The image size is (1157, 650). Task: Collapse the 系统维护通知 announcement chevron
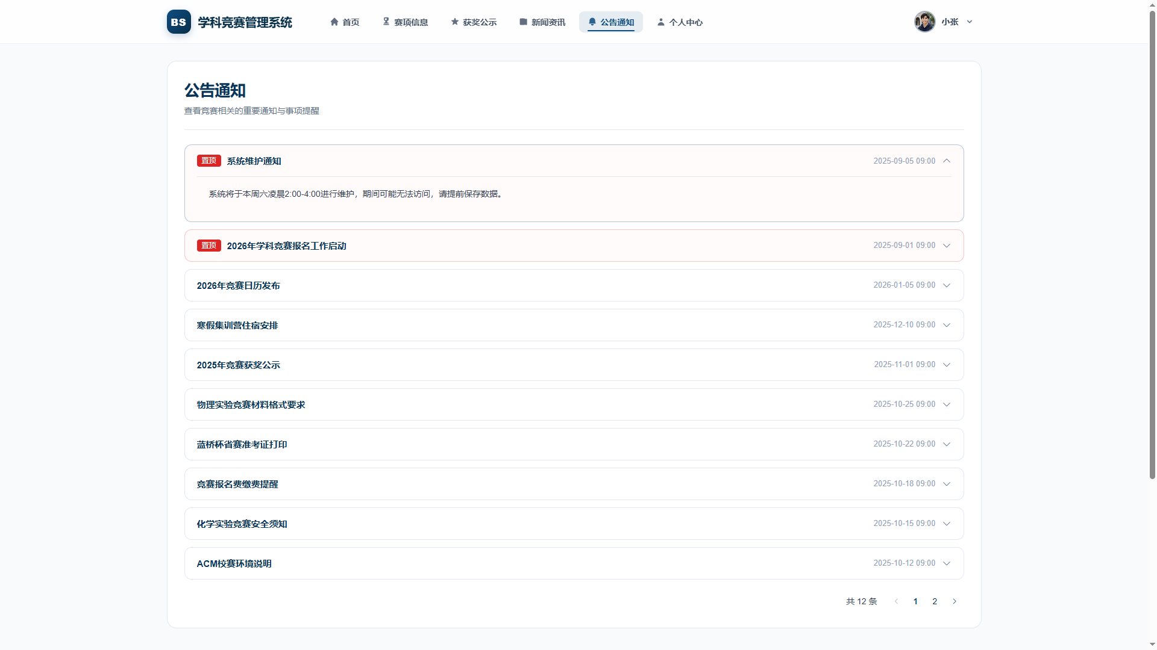[x=947, y=161]
